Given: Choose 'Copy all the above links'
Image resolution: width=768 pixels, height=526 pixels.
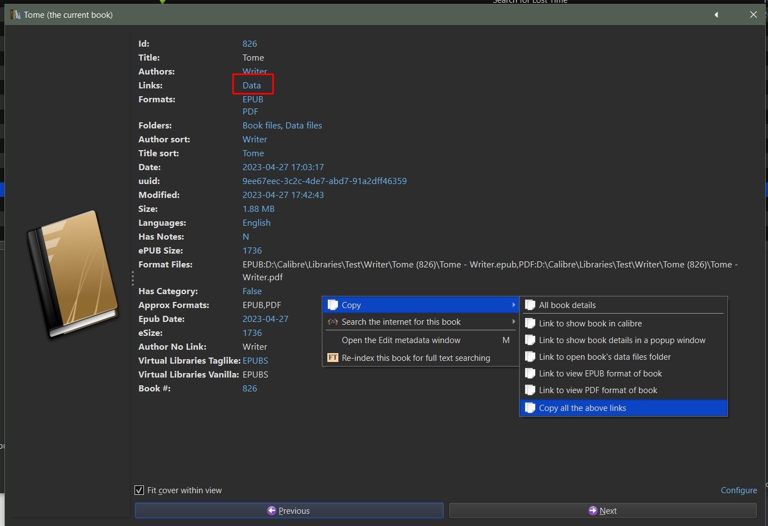Looking at the screenshot, I should pos(624,408).
